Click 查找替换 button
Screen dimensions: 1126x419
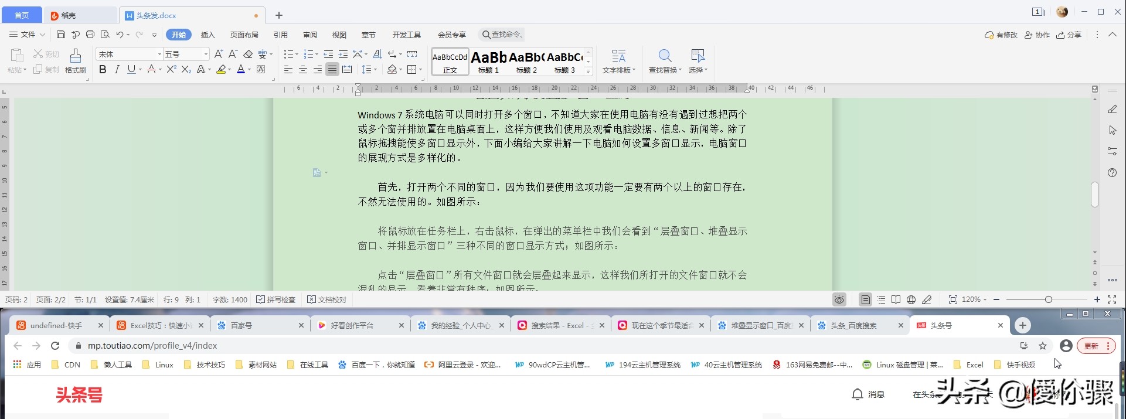tap(665, 62)
